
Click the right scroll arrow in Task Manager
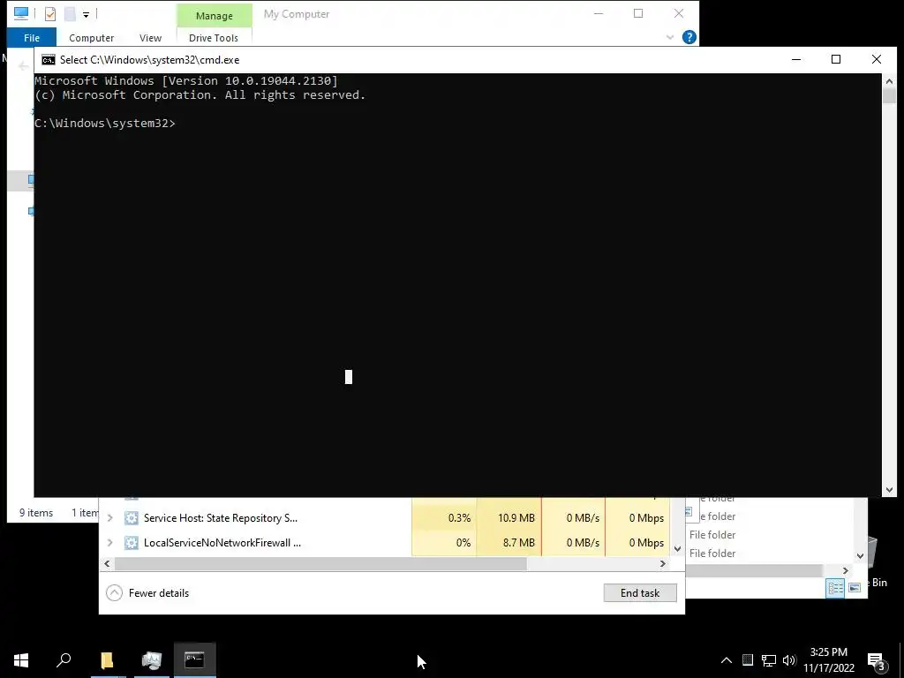[x=663, y=563]
